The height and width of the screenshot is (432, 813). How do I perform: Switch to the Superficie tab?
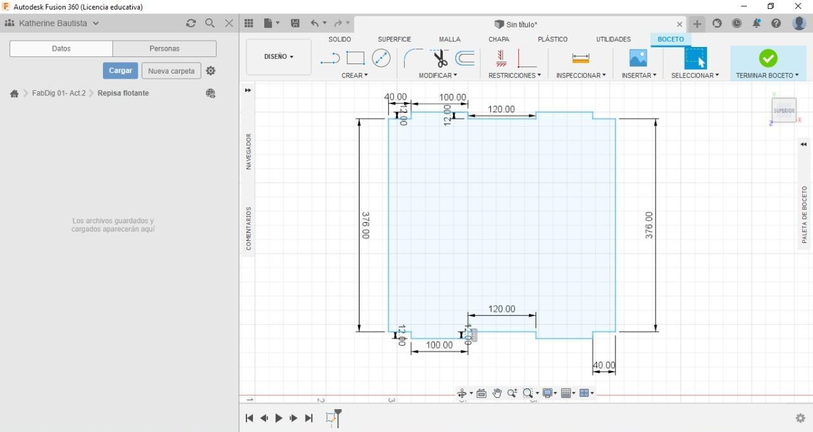(x=394, y=39)
